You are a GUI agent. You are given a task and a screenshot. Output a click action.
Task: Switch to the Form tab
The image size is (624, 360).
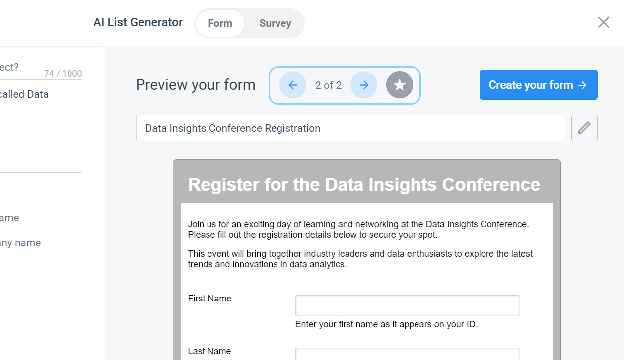[x=220, y=23]
